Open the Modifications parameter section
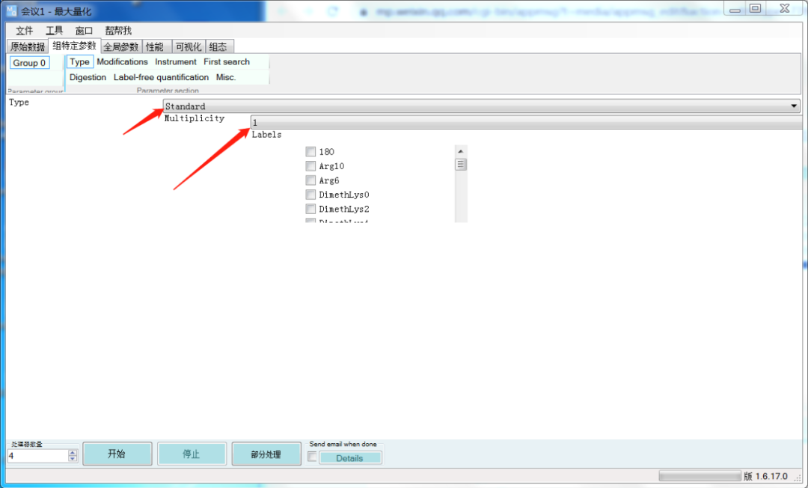 click(x=122, y=61)
